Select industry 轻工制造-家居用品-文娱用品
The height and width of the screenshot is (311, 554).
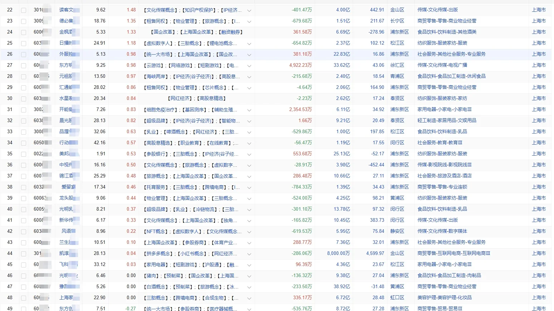[x=447, y=121]
